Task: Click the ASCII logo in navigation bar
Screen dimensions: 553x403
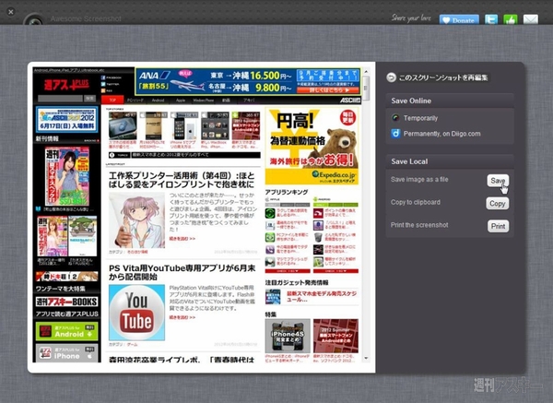Action: [x=350, y=101]
